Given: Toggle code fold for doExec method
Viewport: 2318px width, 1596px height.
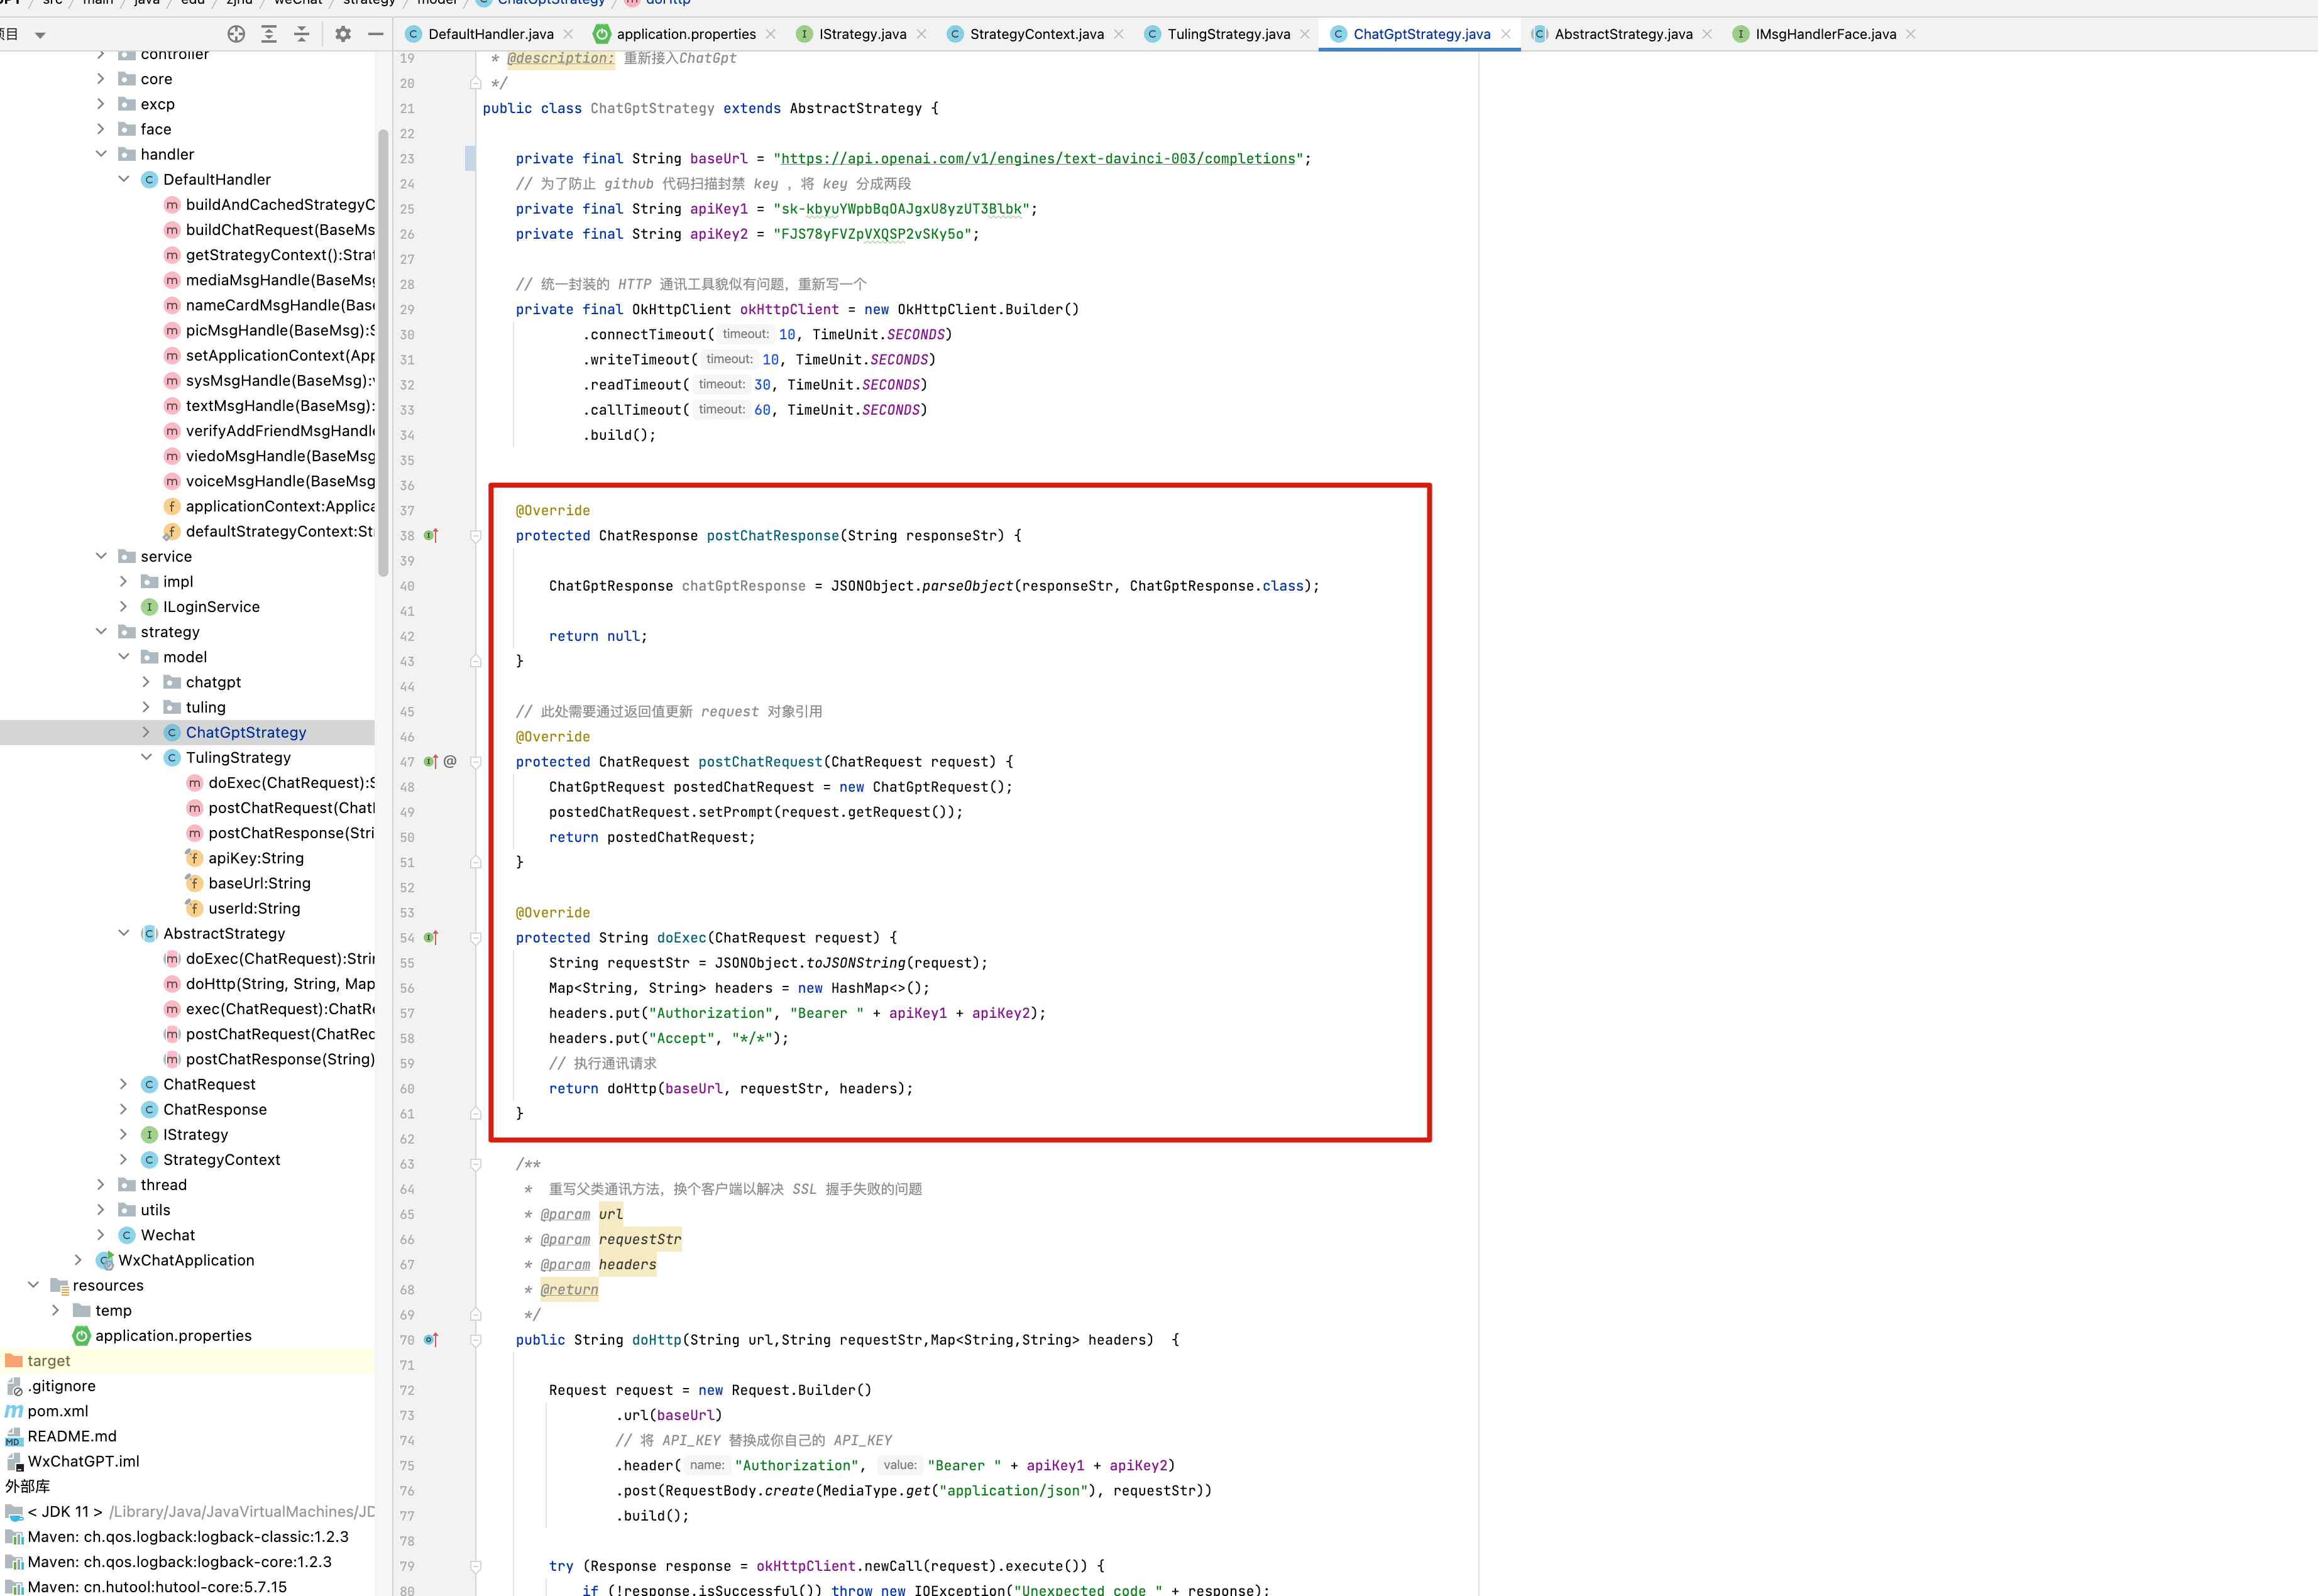Looking at the screenshot, I should 476,938.
